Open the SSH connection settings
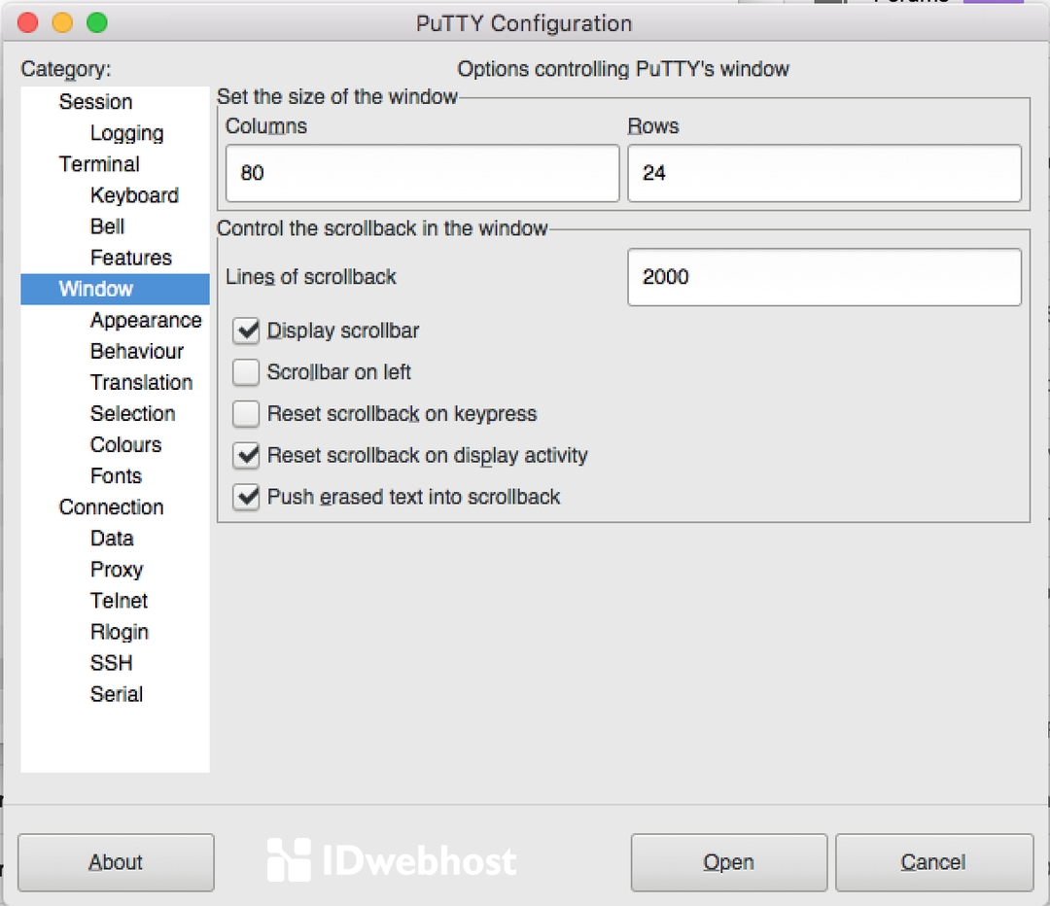 click(x=111, y=663)
